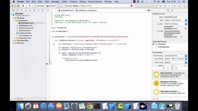
Task: Show File Template library
Action: (x=164, y=68)
